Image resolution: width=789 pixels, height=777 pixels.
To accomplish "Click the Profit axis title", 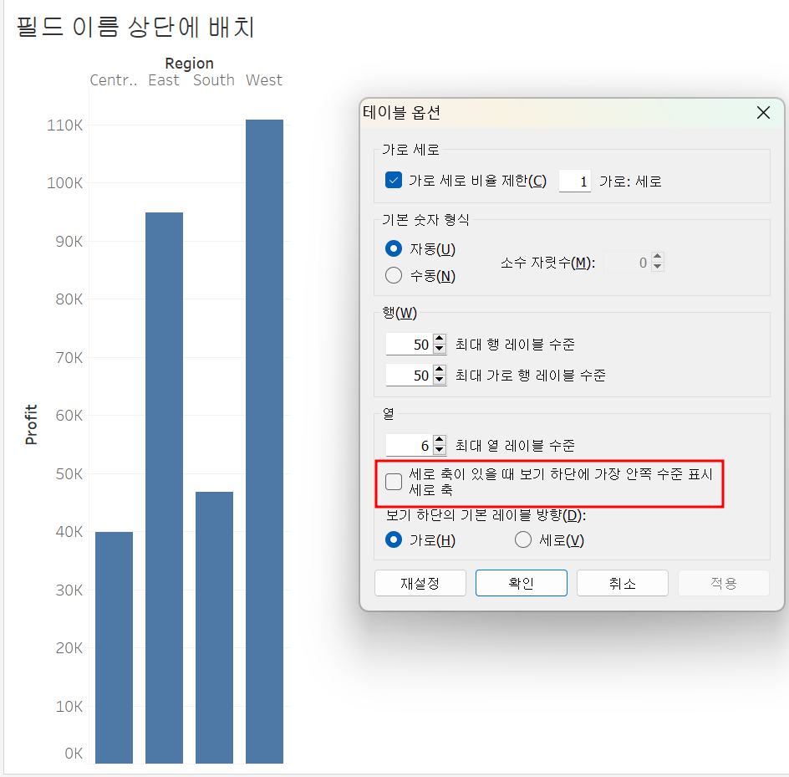I will [x=31, y=425].
